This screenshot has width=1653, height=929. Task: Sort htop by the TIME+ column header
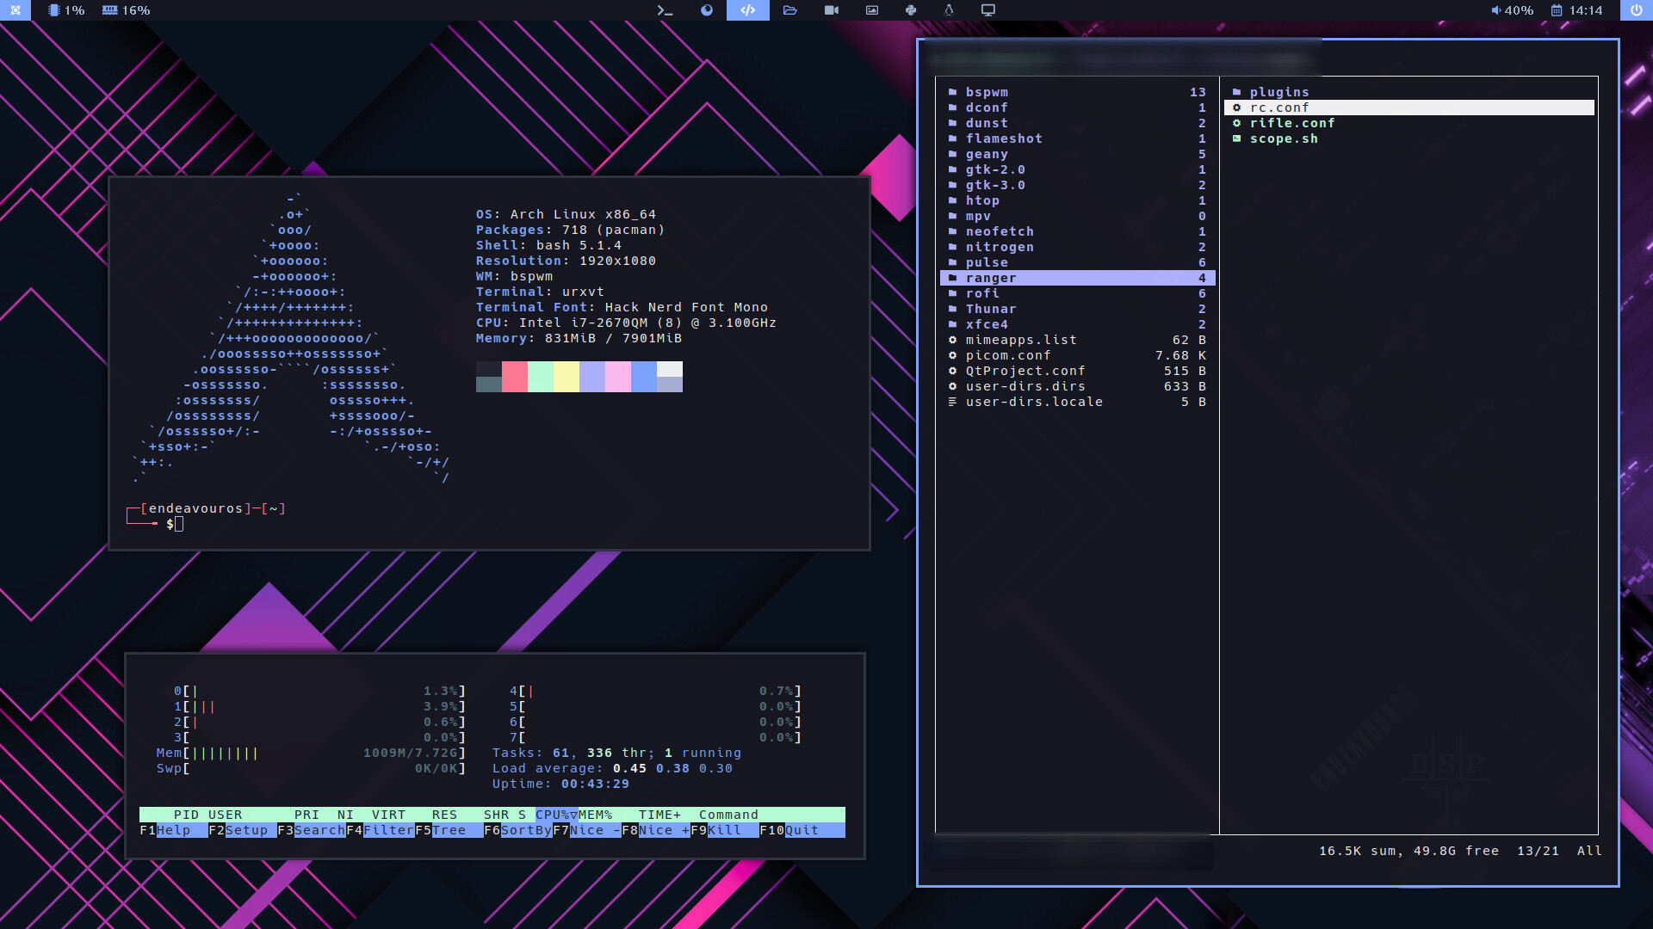click(x=660, y=815)
